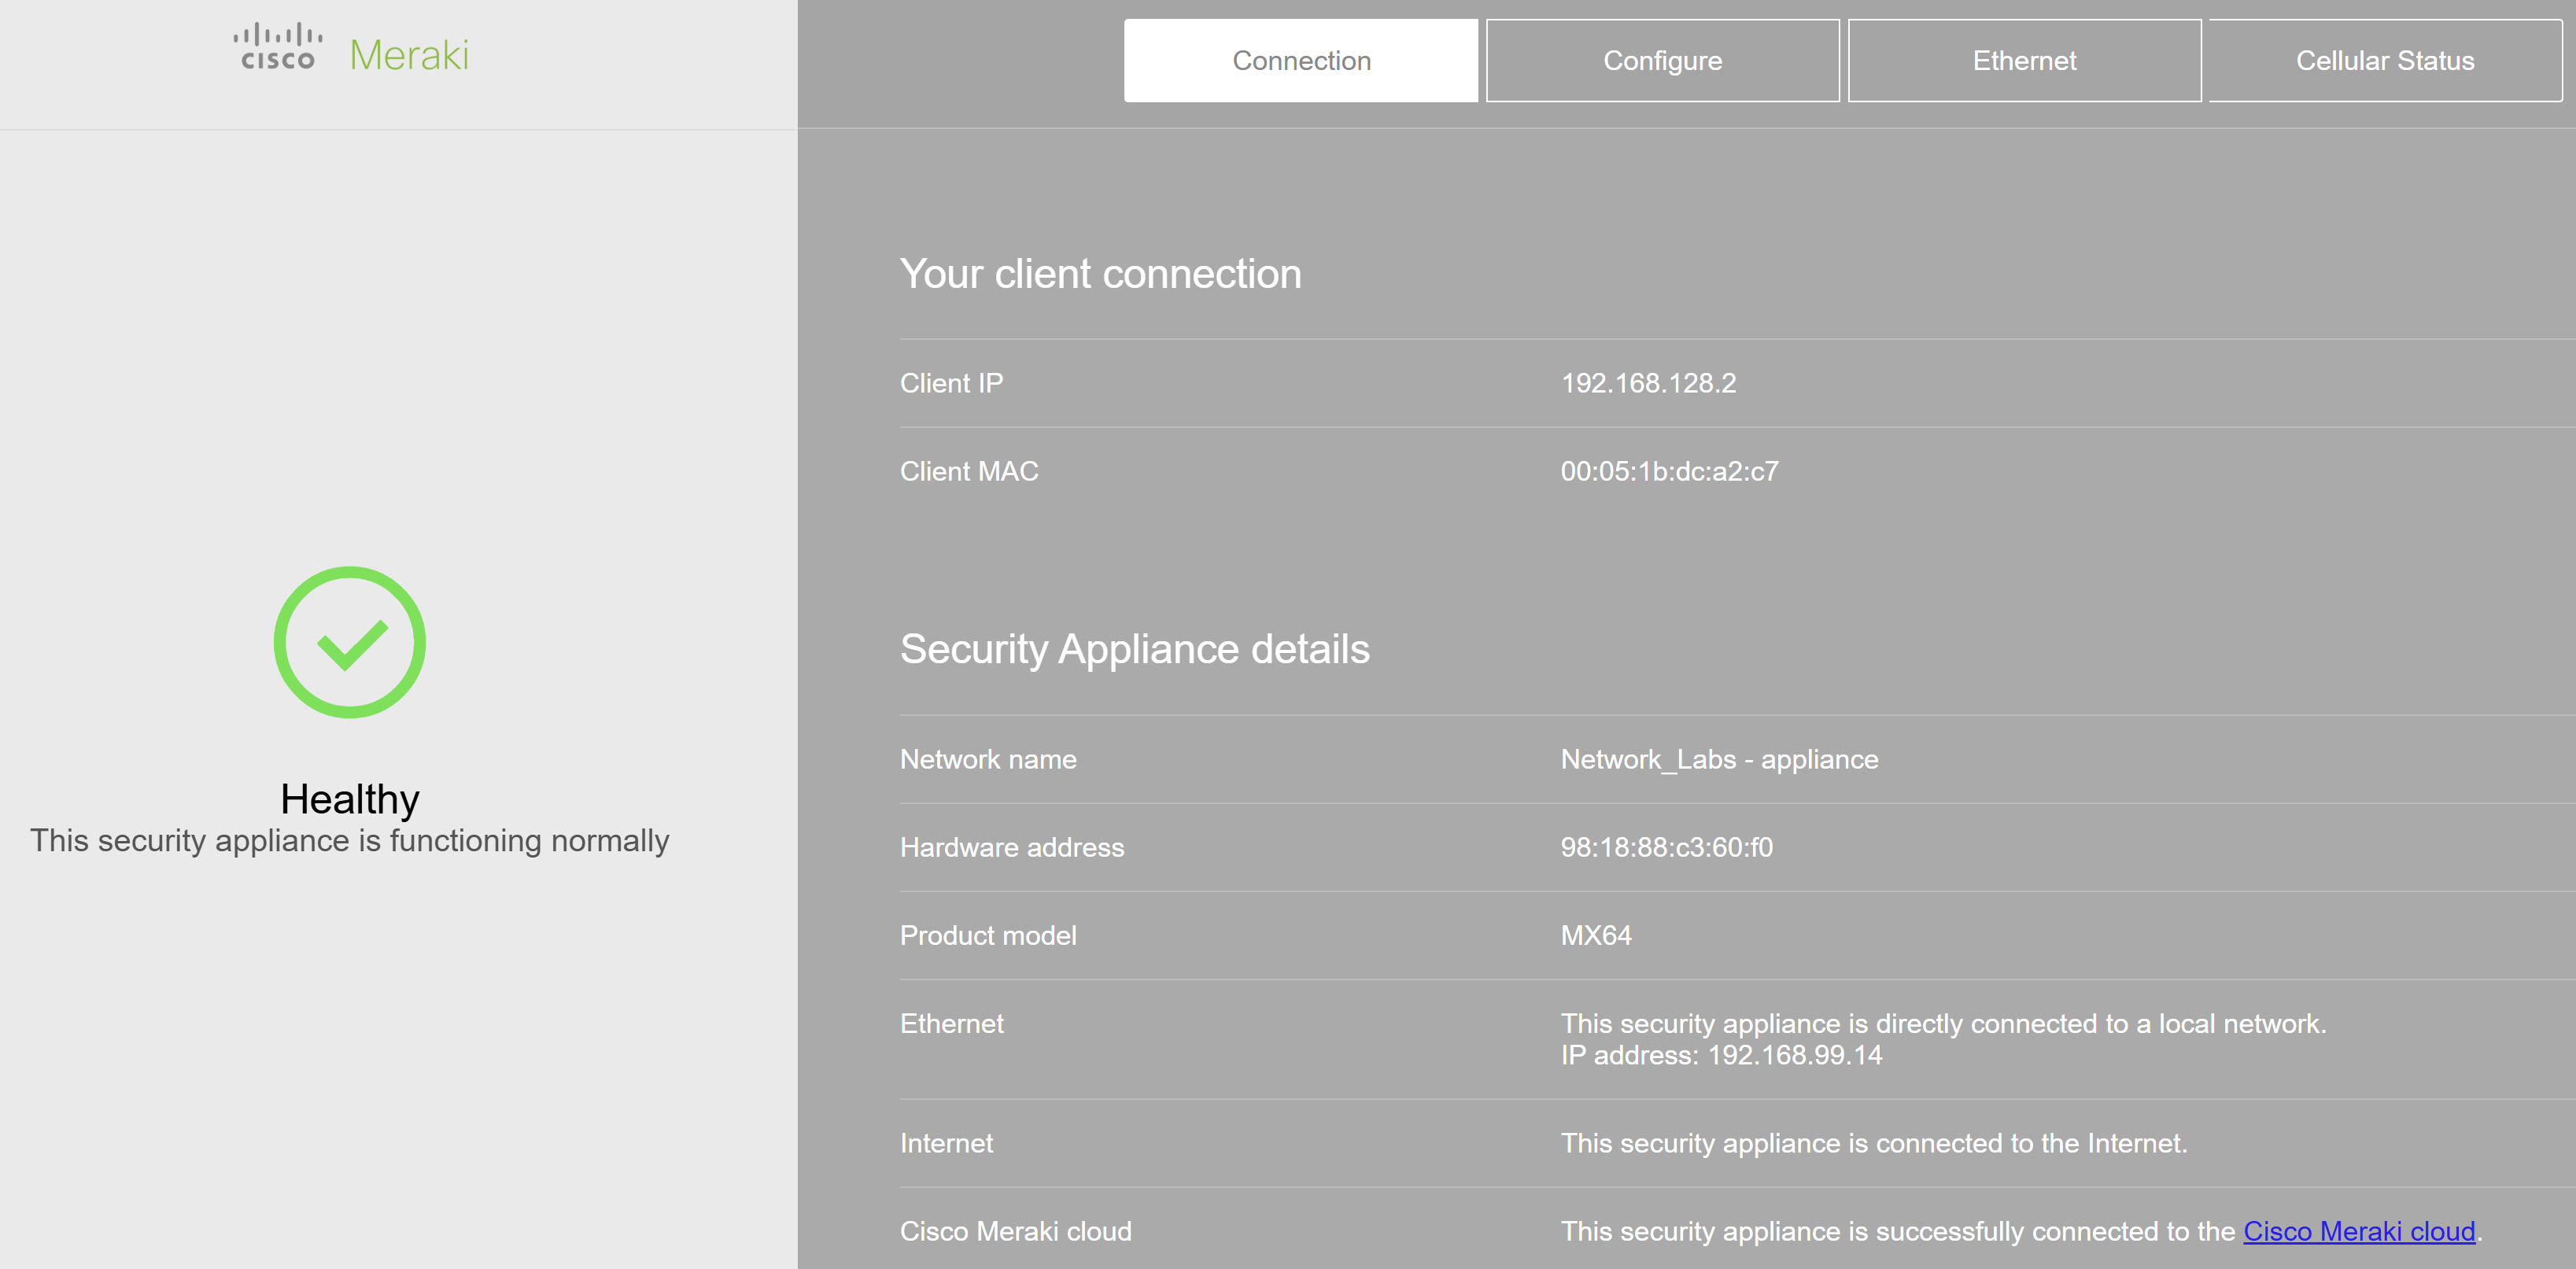This screenshot has height=1269, width=2576.
Task: Switch to the Configure tab
Action: click(1662, 60)
